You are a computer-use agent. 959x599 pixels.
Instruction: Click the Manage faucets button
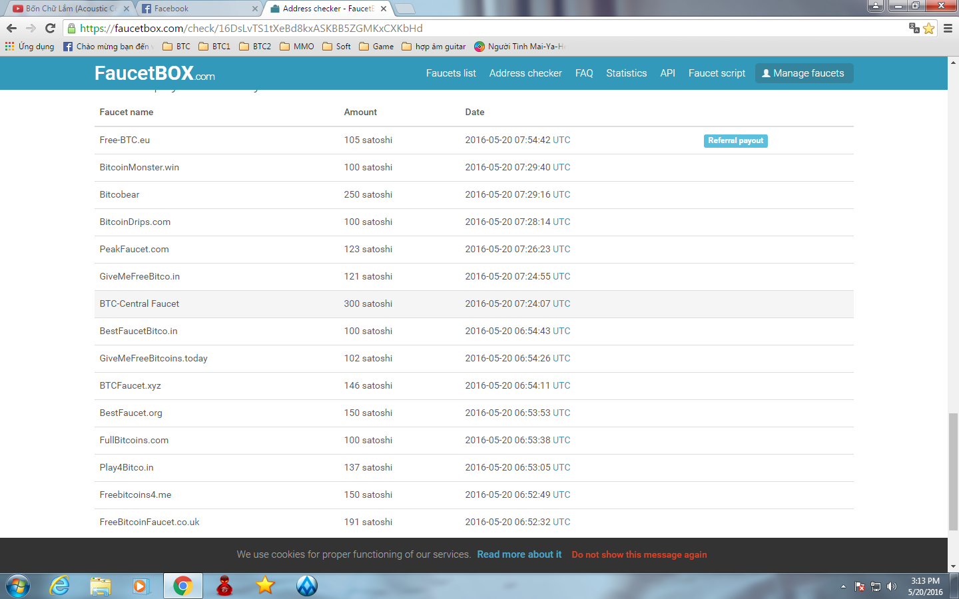[x=804, y=73]
